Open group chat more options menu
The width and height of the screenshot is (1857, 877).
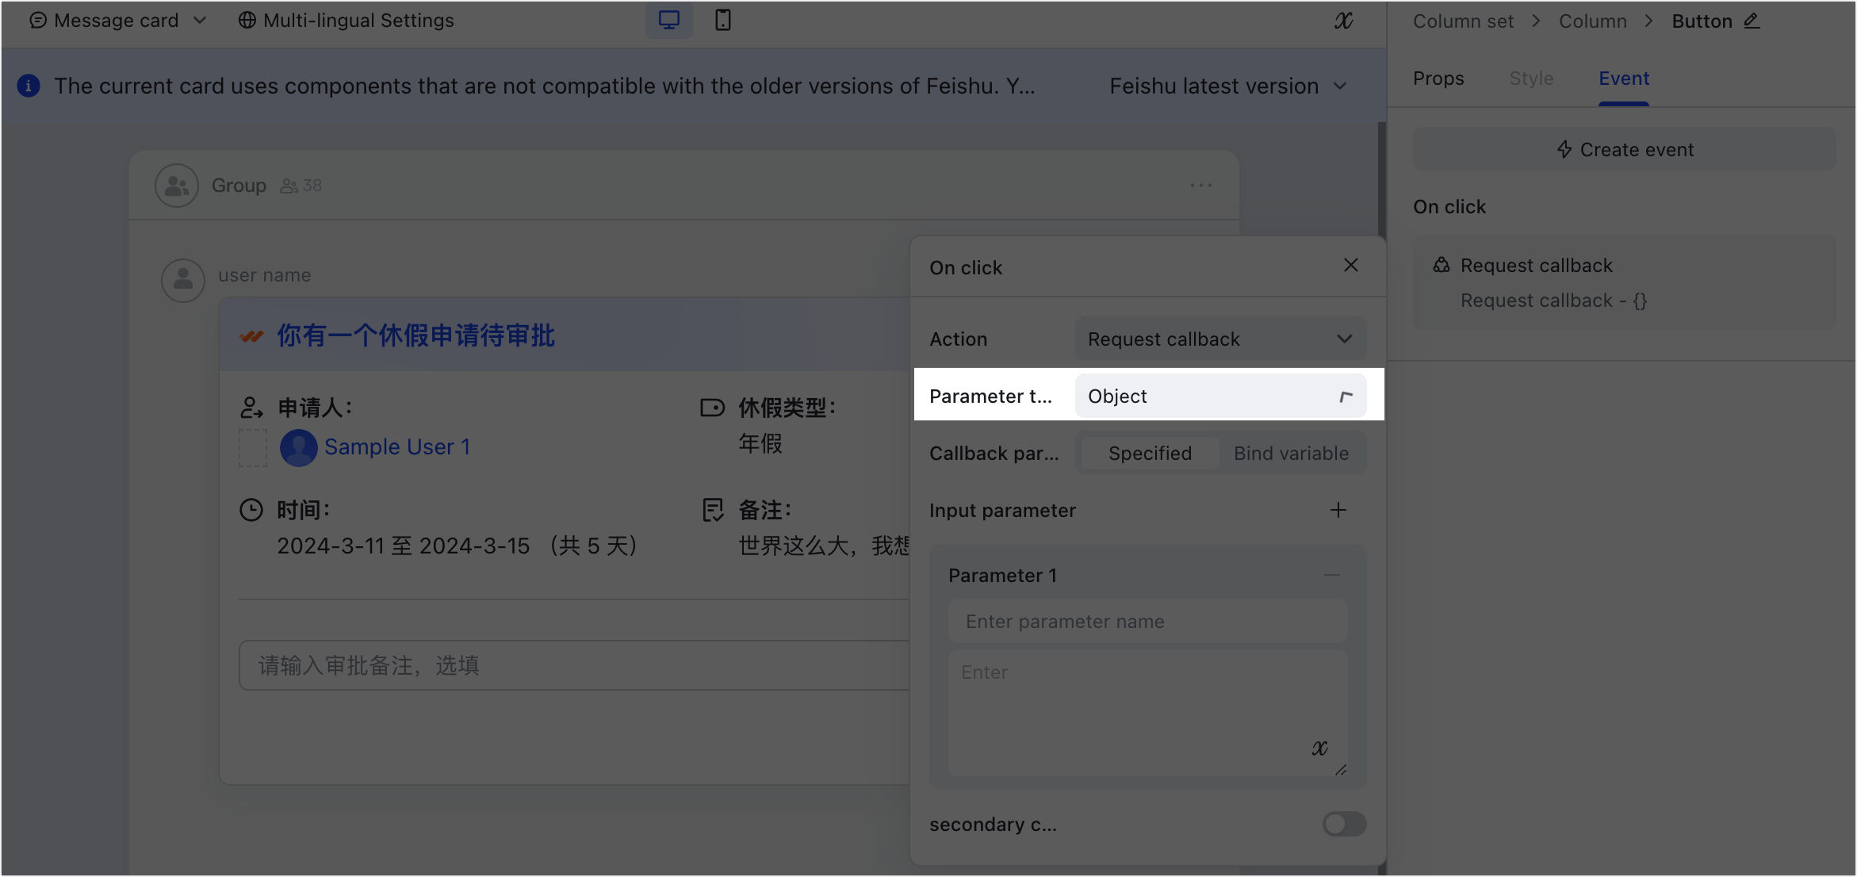[x=1200, y=186]
